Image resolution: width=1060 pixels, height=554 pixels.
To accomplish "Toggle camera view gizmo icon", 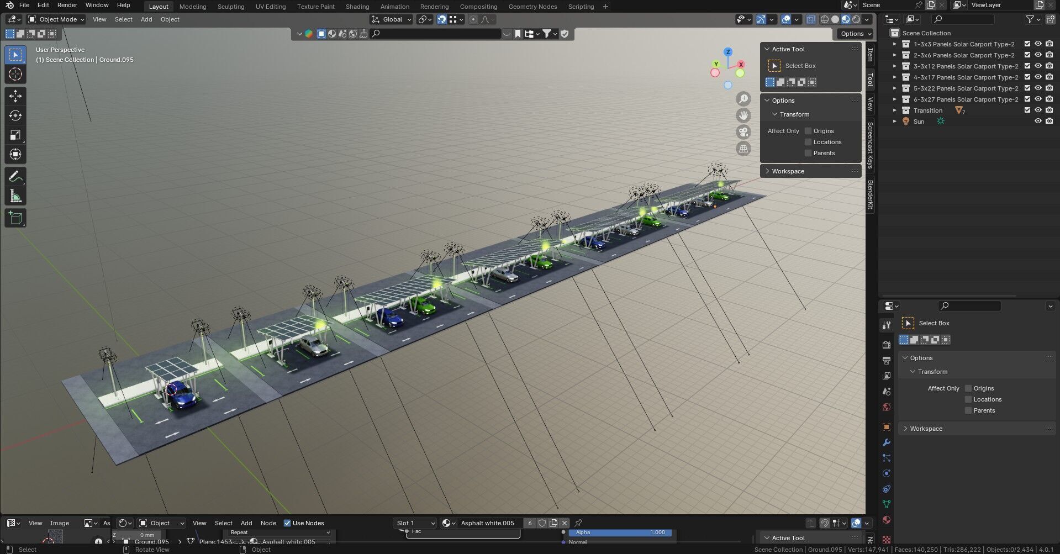I will (x=743, y=132).
